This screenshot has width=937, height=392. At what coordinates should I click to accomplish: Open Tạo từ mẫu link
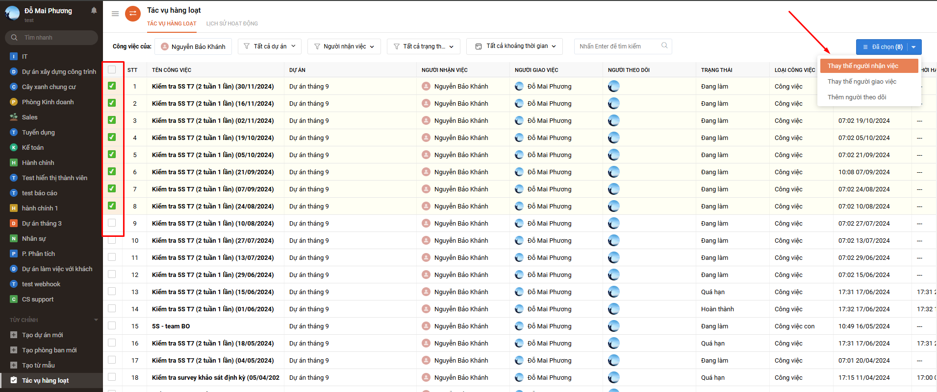pos(38,365)
